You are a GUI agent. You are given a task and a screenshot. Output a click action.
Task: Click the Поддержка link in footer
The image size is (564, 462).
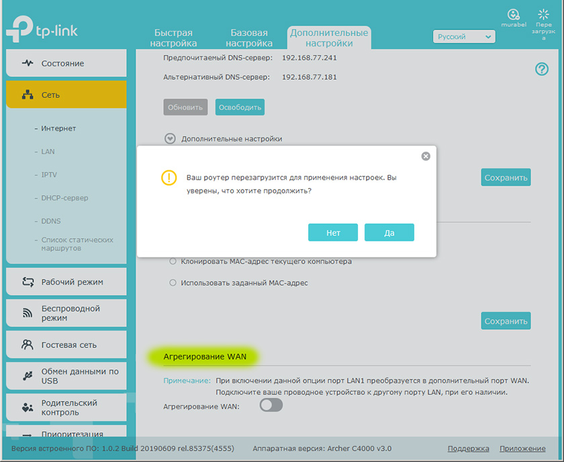[x=468, y=449]
